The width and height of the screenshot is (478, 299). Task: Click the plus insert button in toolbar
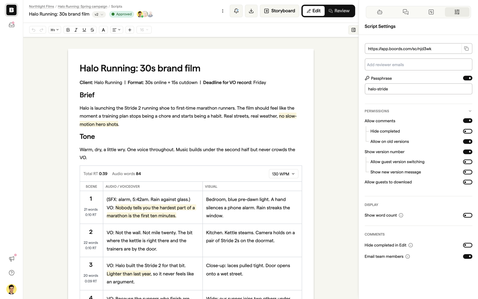(x=130, y=30)
